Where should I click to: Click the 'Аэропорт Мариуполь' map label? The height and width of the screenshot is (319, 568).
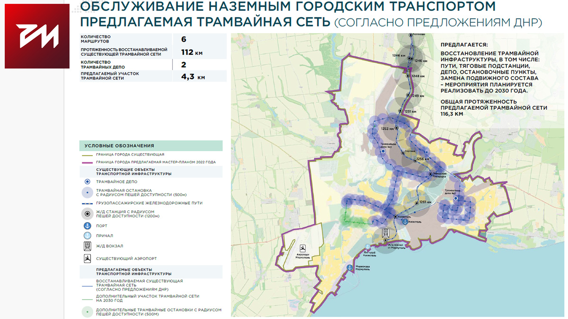pos(302,256)
